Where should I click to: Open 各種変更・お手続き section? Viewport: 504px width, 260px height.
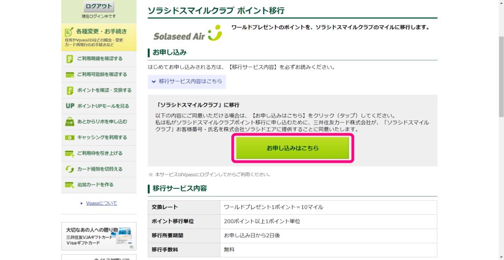pos(98,37)
